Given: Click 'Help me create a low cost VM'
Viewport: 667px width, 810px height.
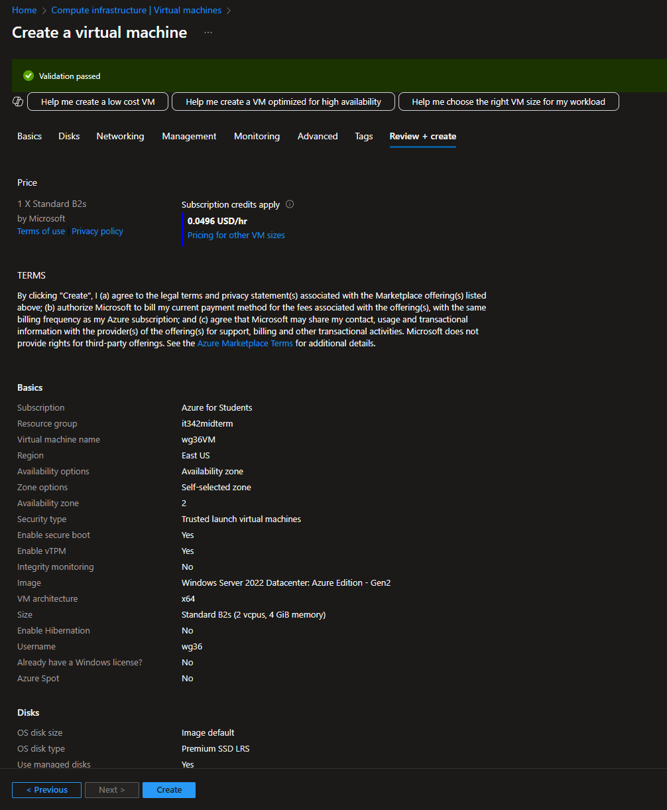Looking at the screenshot, I should (97, 101).
